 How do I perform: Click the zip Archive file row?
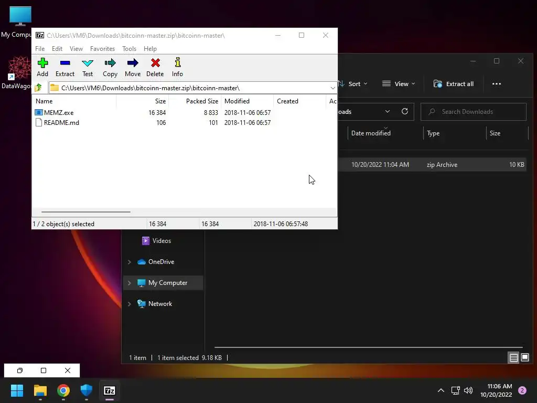[432, 164]
